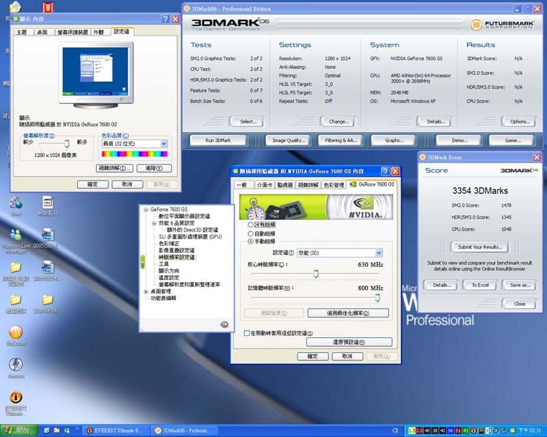
Task: Open the 色彩品質 dropdown showing 最高 (32 位元)
Action: click(x=134, y=143)
